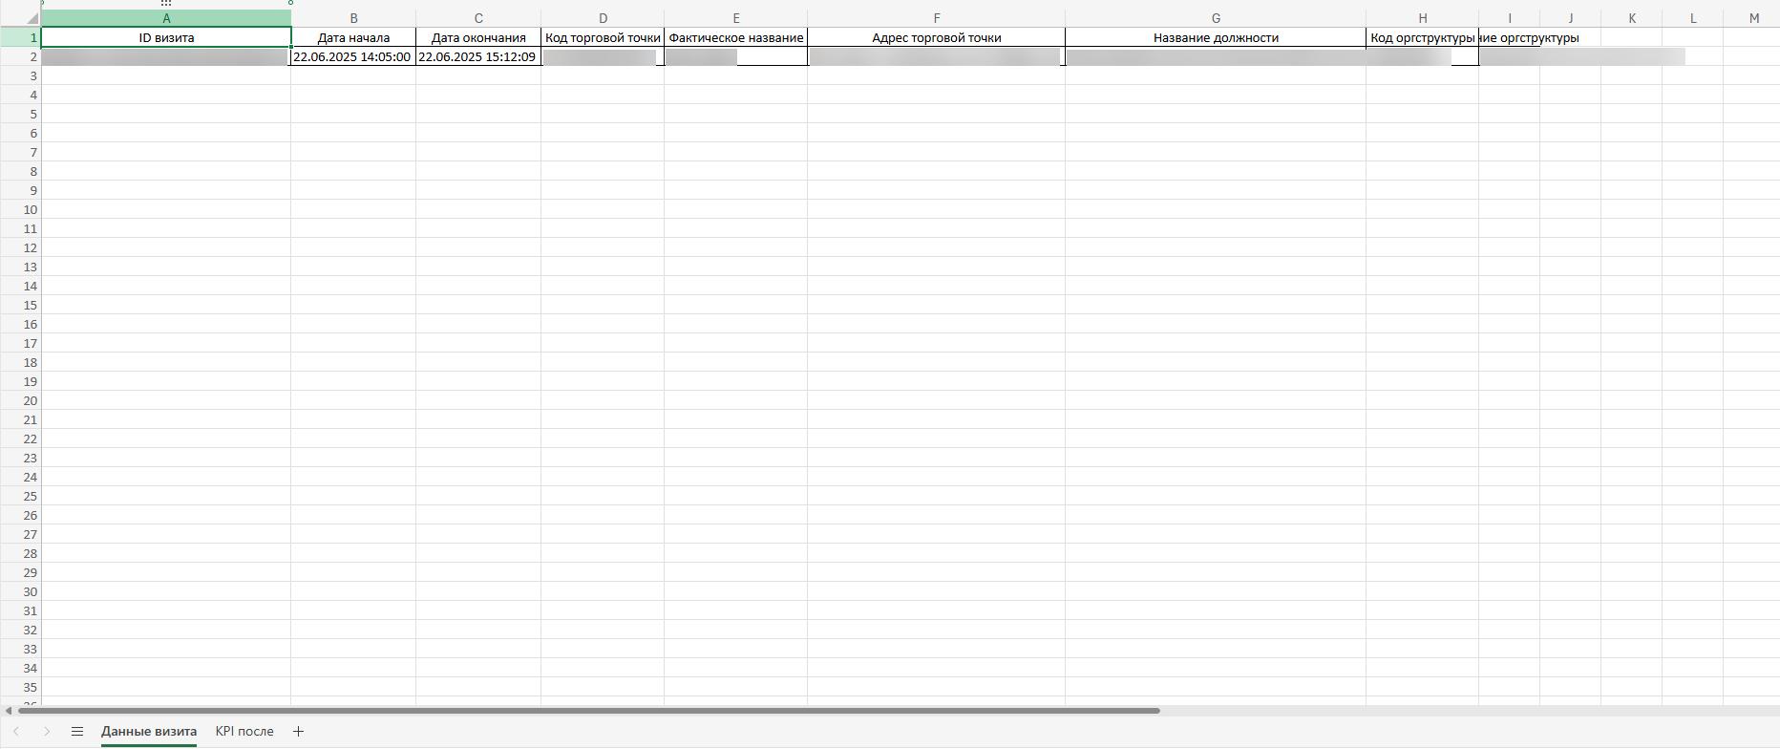This screenshot has width=1780, height=749.
Task: Go to previous sheet arrow
Action: coord(16,732)
